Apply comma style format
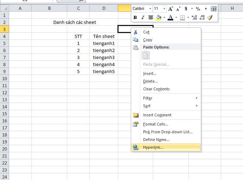The height and width of the screenshot is (180, 243). tap(205, 9)
